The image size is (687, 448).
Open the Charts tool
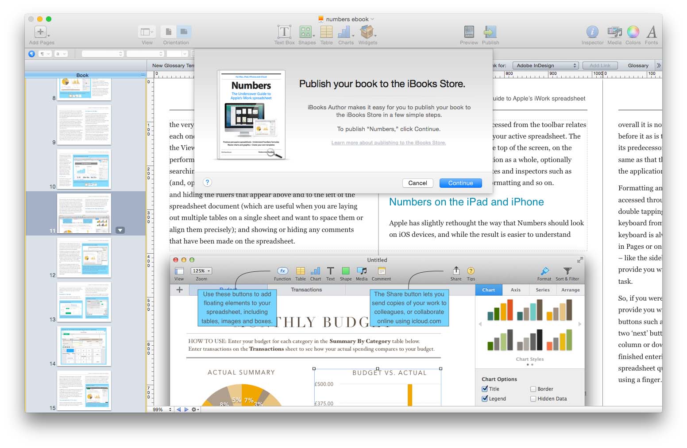[x=345, y=32]
